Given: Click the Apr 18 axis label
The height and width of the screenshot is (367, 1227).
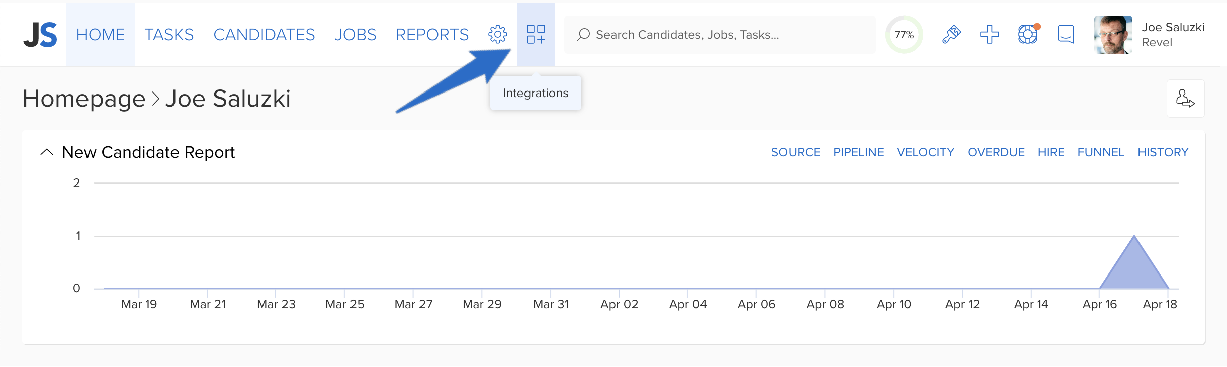Looking at the screenshot, I should coord(1160,304).
